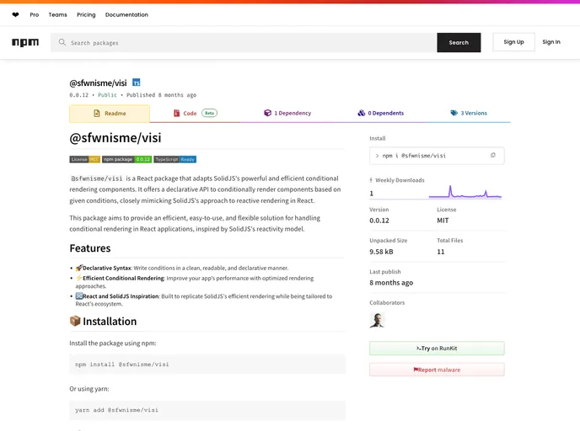This screenshot has height=431, width=580.
Task: Click the npm install @sfwnisme/visi code block
Action: [x=207, y=364]
